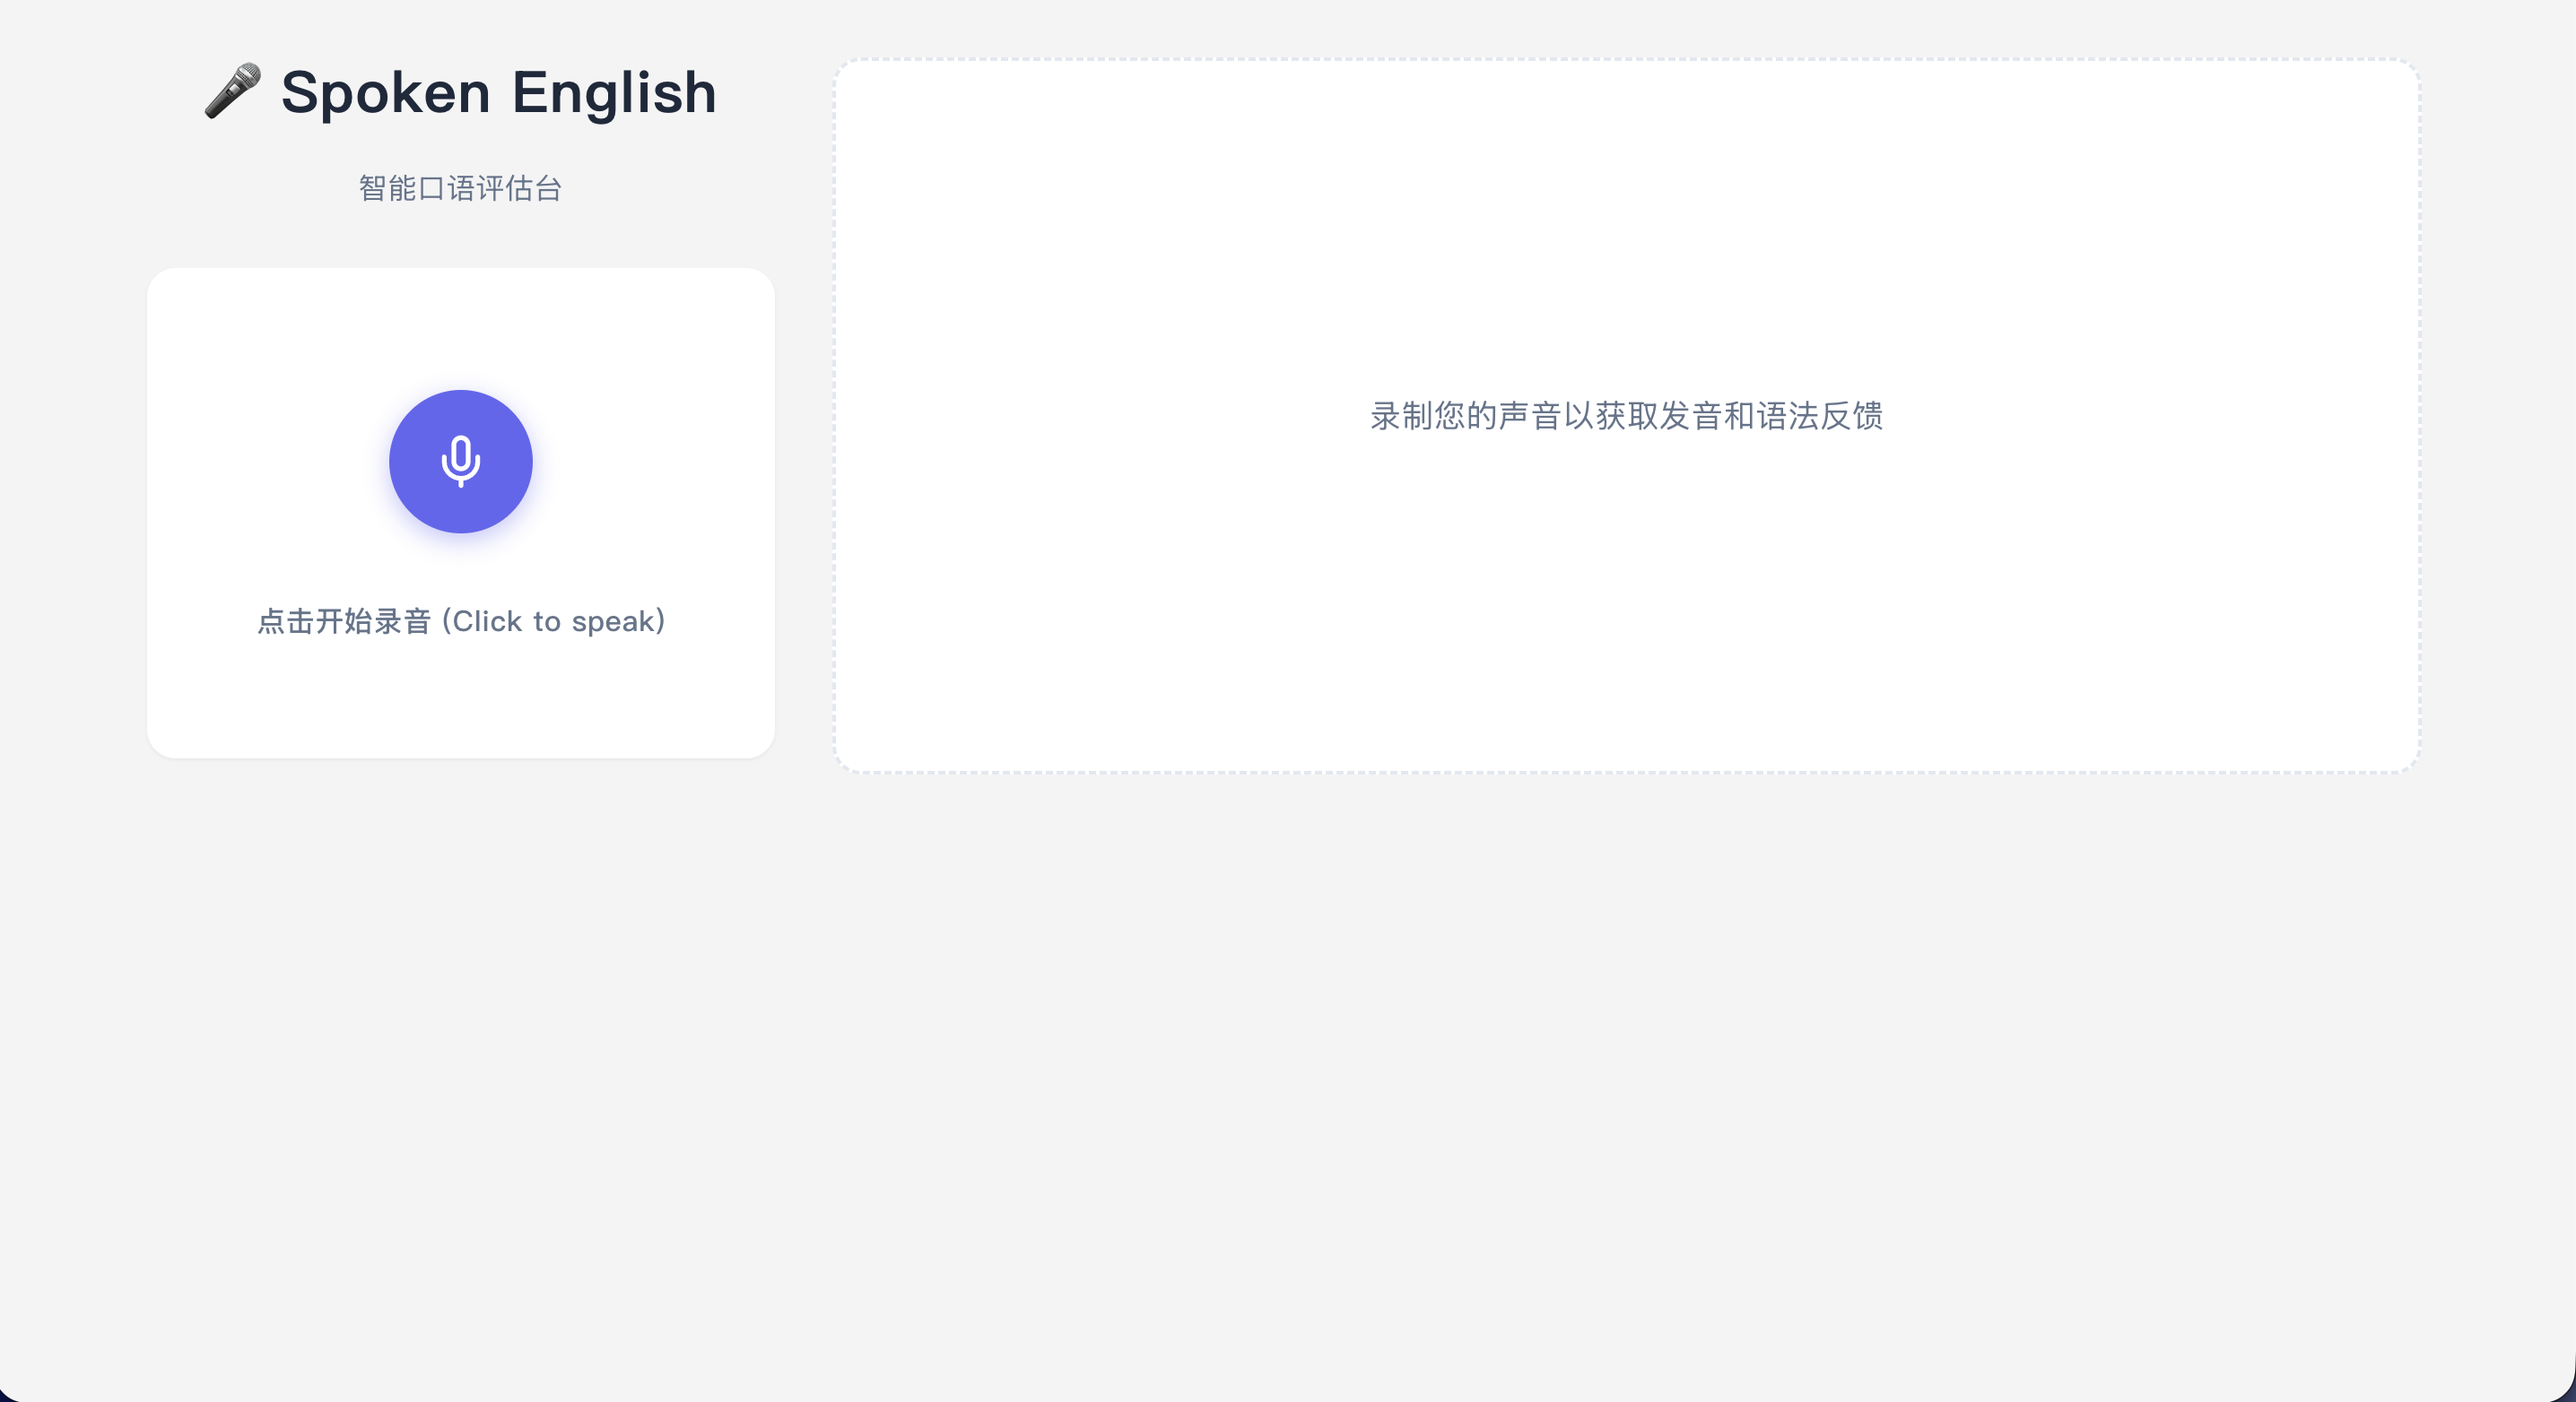Viewport: 2576px width, 1402px height.
Task: Click the label "点击开始录音 (Click to speak)"
Action: click(x=461, y=620)
